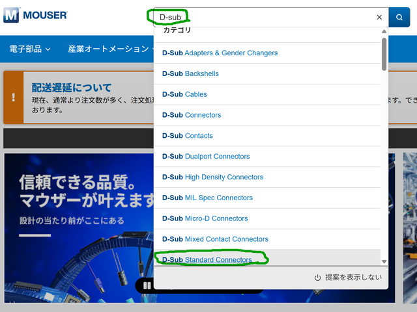Click 提案を表示しない to hide suggestions
The height and width of the screenshot is (312, 417).
click(x=348, y=278)
